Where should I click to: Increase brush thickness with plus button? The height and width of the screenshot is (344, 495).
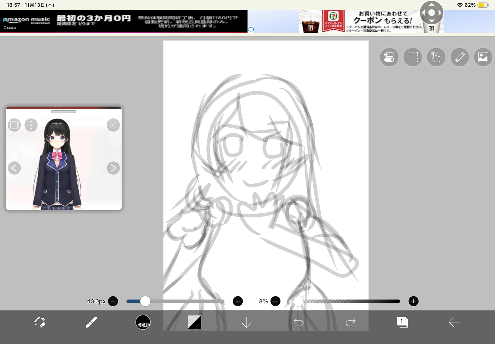point(238,301)
